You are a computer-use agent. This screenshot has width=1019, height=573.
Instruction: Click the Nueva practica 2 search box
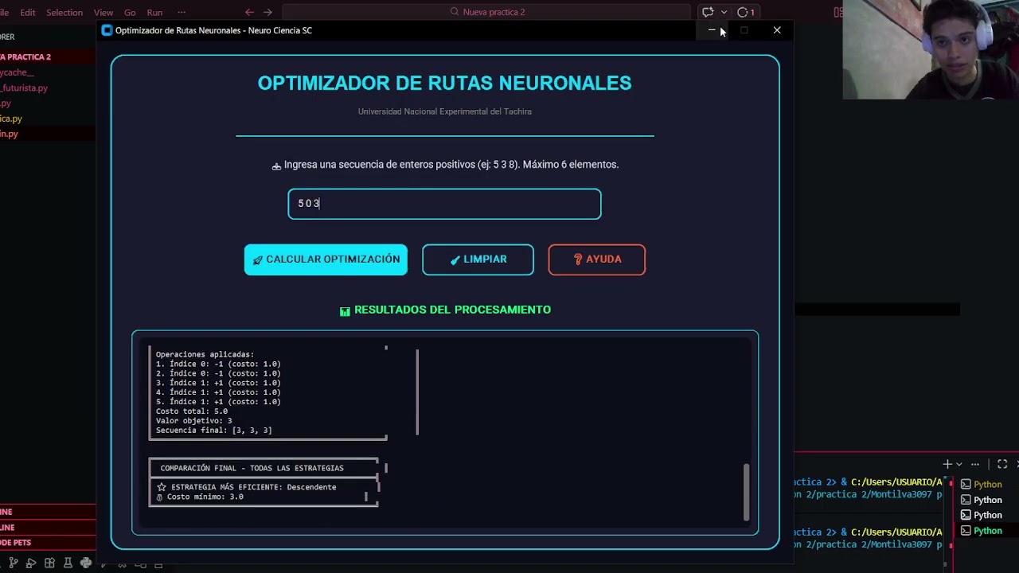[486, 12]
